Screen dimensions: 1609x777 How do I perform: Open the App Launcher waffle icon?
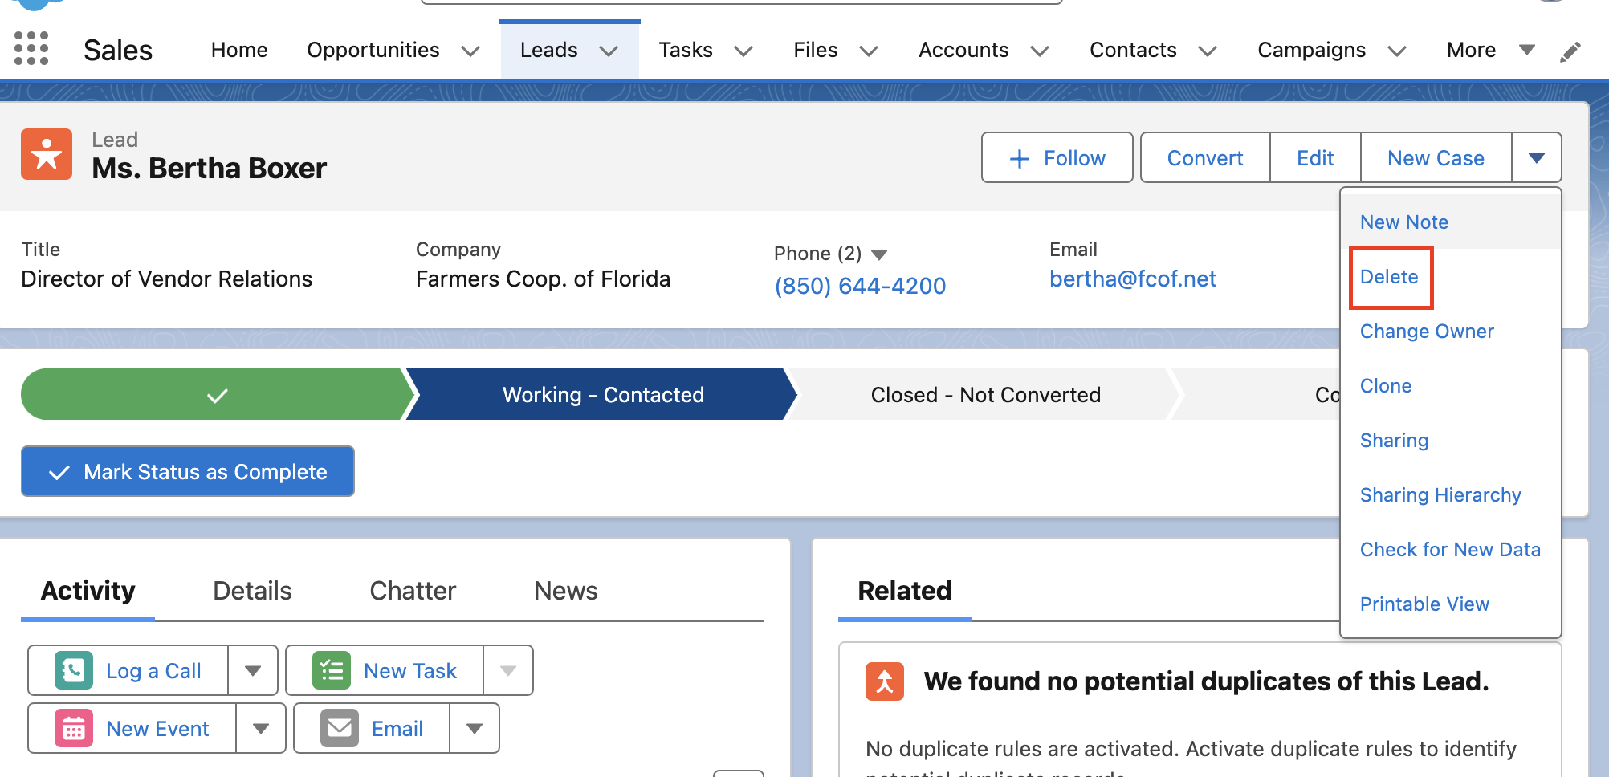(x=31, y=48)
